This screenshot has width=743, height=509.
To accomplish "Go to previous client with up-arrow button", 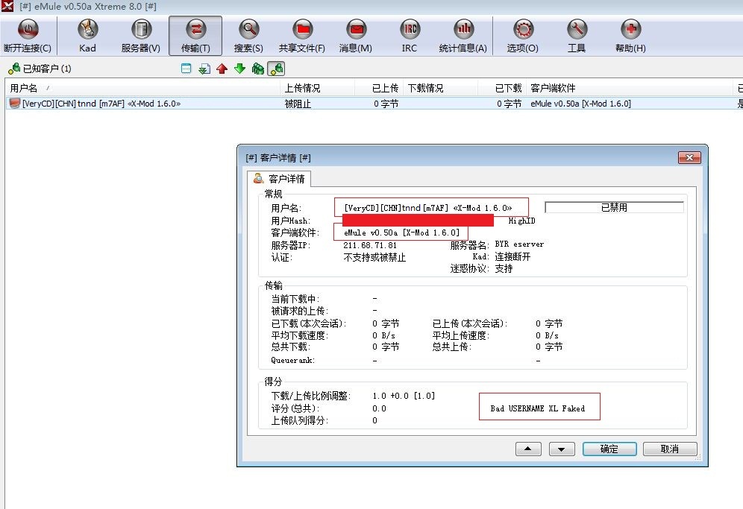I will (528, 449).
